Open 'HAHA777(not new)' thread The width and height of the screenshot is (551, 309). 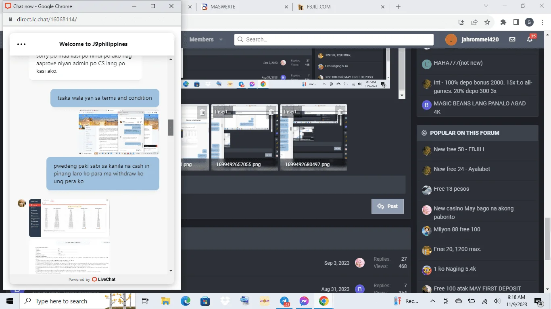click(x=458, y=63)
